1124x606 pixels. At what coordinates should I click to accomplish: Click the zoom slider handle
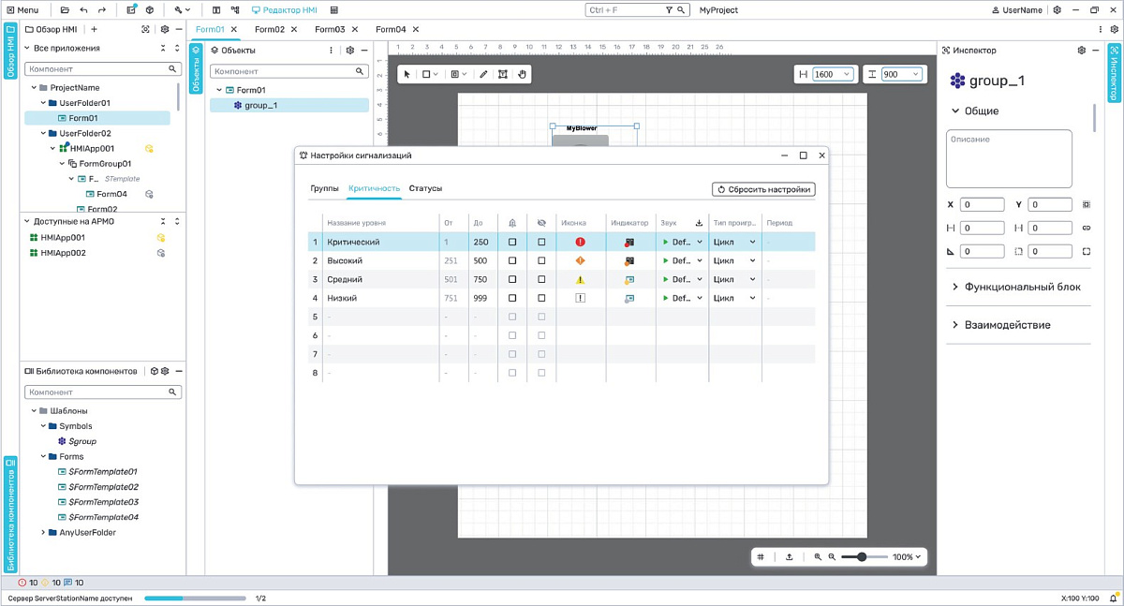(x=862, y=557)
